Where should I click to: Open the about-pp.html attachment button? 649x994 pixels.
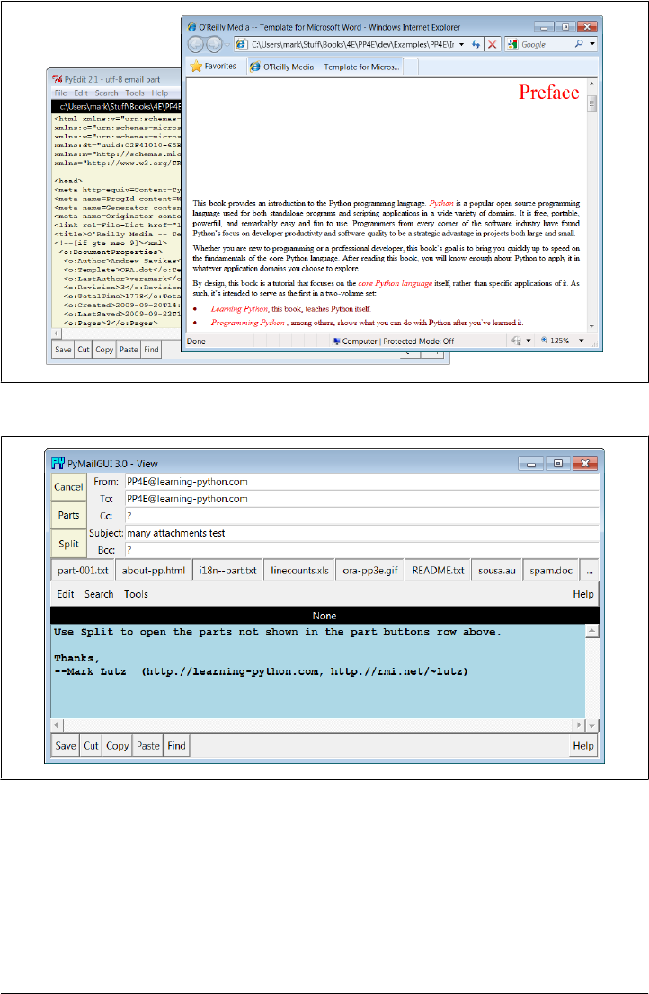coord(154,571)
